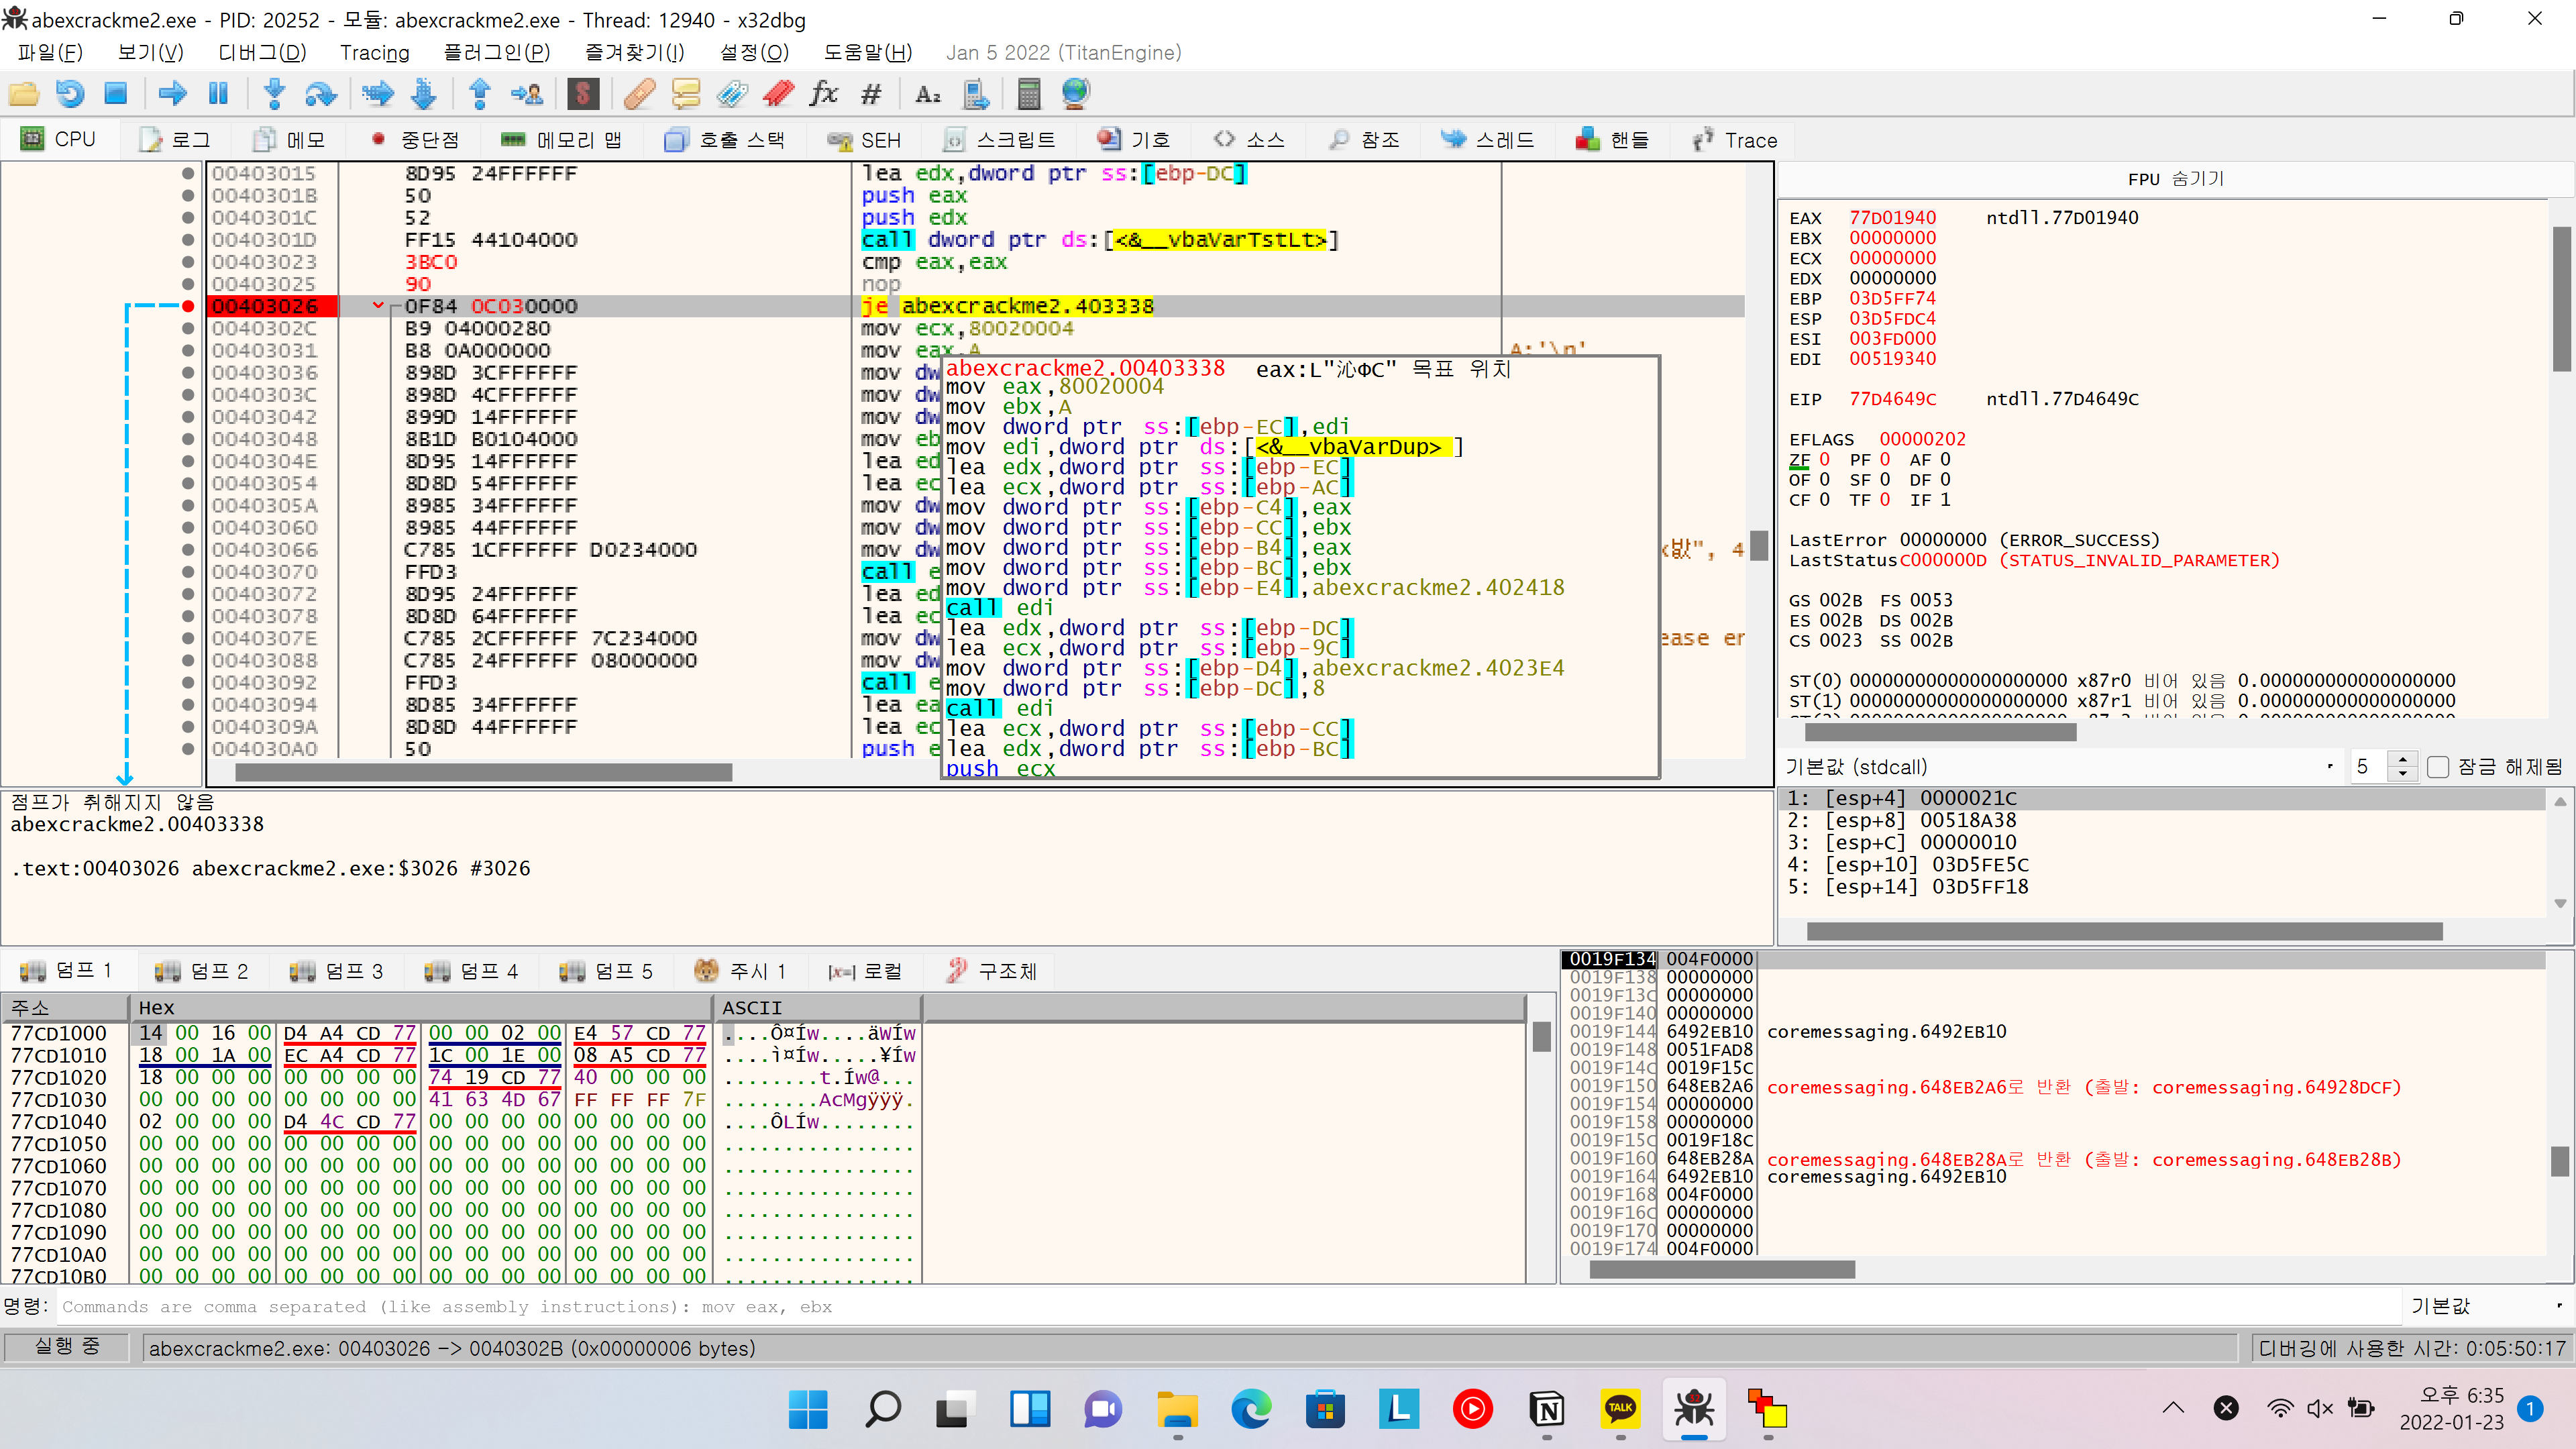Screen dimensions: 2576x1449
Task: Click the 주소 column header in dump
Action: pyautogui.click(x=65, y=1007)
